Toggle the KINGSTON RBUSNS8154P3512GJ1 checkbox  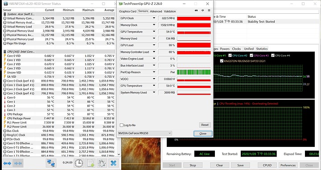click(x=222, y=61)
